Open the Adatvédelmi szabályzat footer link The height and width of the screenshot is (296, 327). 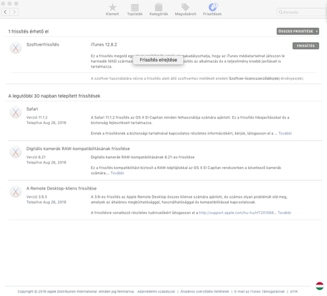[x=156, y=291]
